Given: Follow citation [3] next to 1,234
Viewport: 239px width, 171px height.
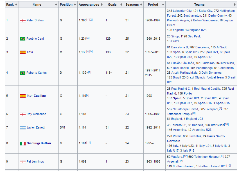Looking at the screenshot, I should point(88,38).
